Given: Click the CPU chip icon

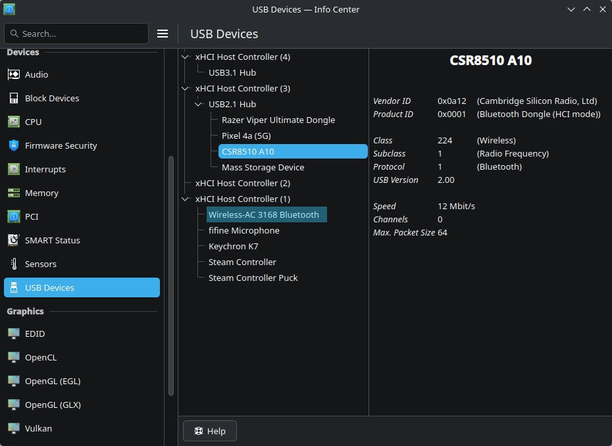Looking at the screenshot, I should pyautogui.click(x=14, y=122).
